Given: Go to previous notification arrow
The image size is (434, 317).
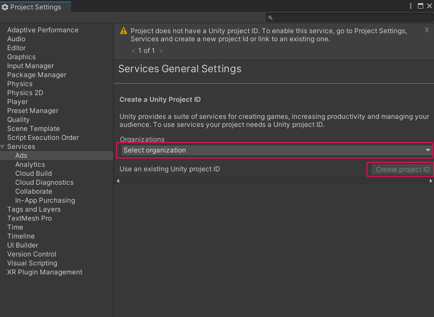Looking at the screenshot, I should tap(133, 51).
